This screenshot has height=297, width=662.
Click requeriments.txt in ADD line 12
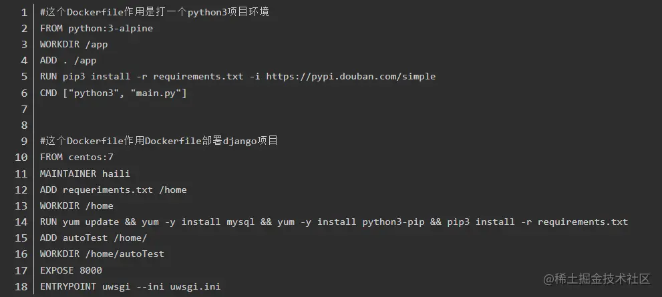tap(108, 190)
